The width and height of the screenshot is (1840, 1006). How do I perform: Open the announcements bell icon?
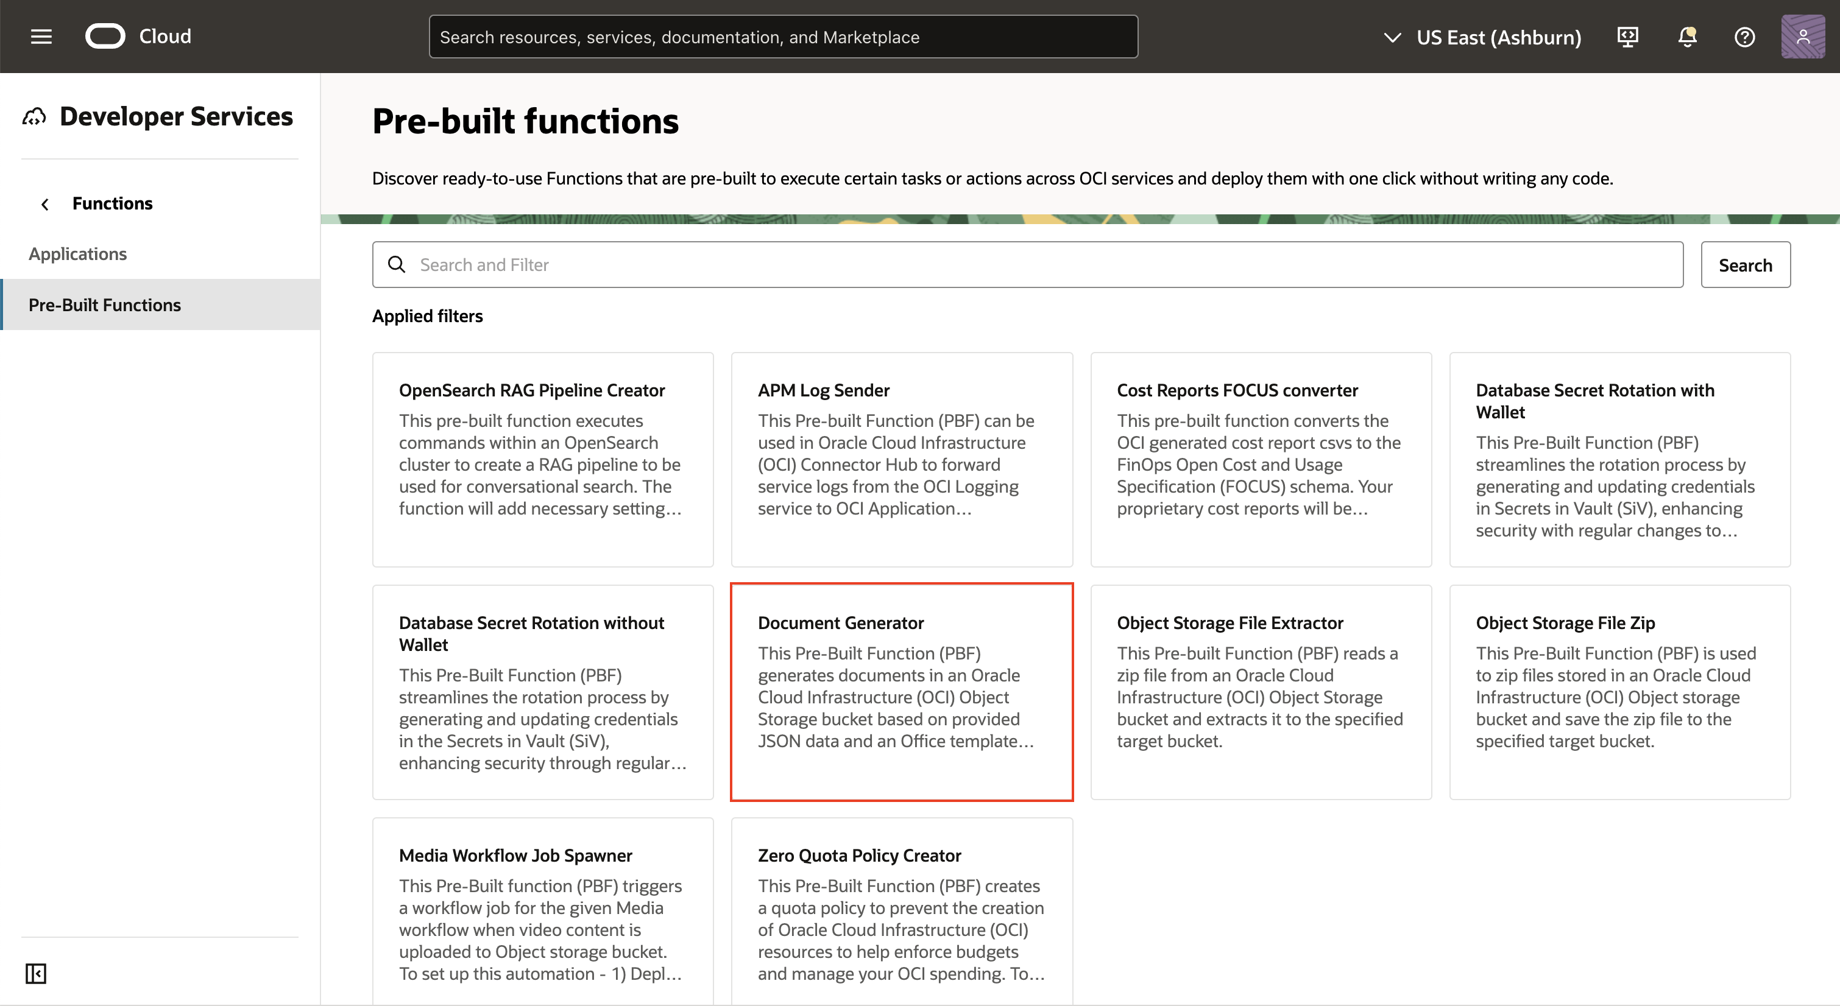coord(1686,37)
